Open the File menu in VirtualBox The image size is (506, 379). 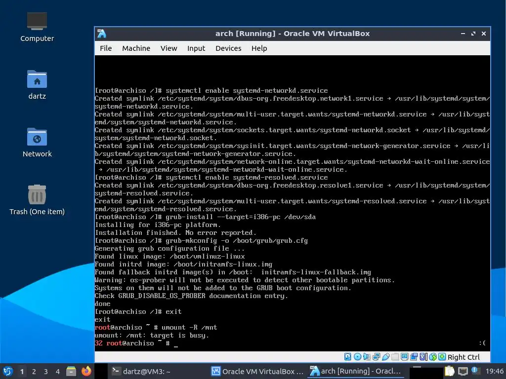tap(106, 48)
